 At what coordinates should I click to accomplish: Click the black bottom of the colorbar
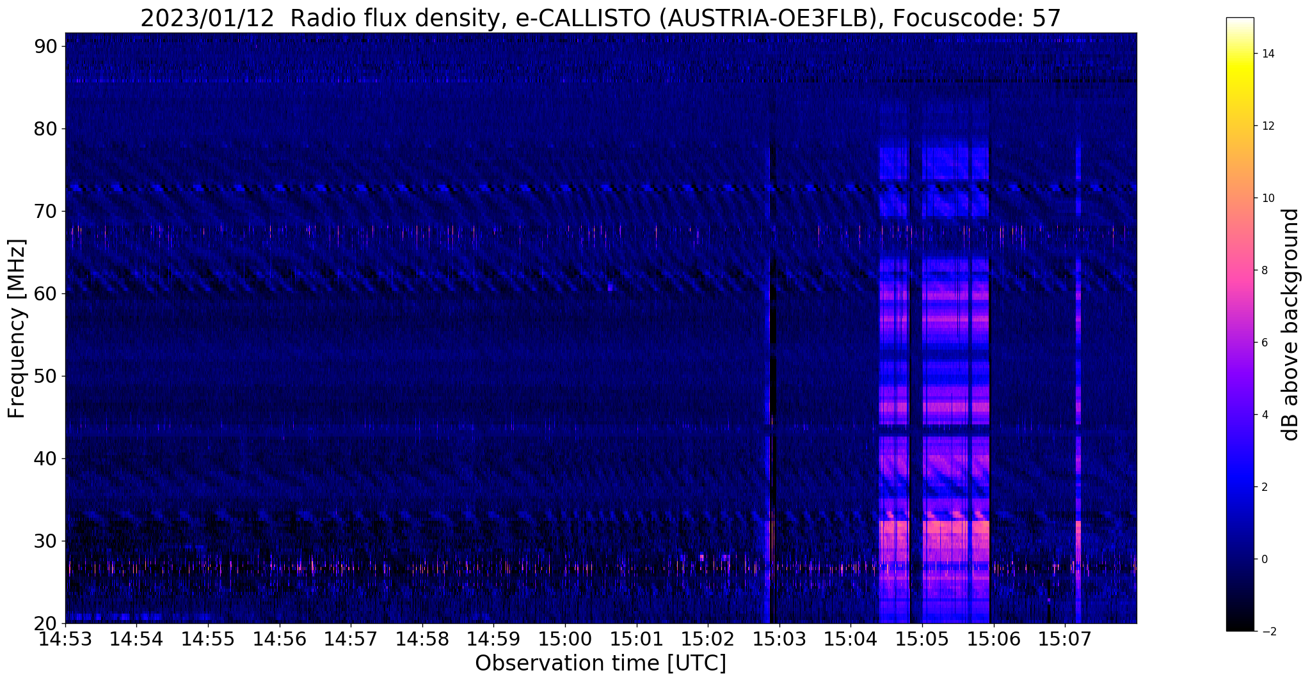tap(1240, 625)
